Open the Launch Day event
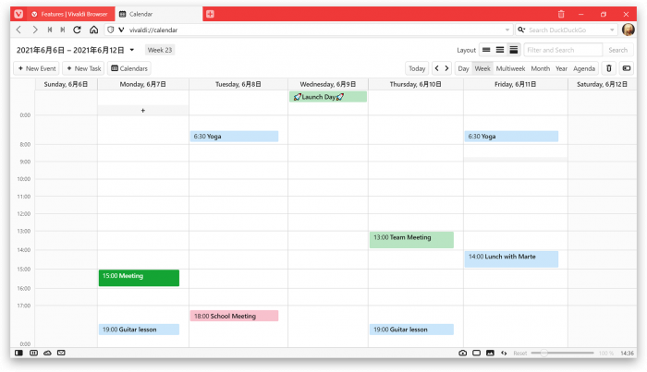 pyautogui.click(x=328, y=97)
